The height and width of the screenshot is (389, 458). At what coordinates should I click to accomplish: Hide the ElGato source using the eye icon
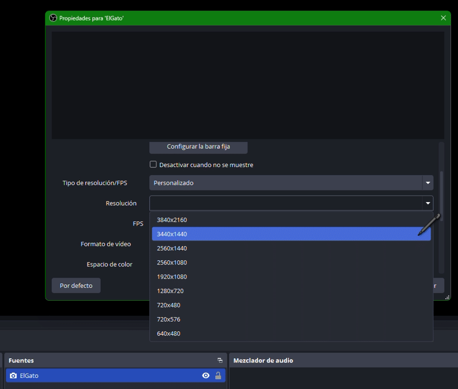[205, 376]
